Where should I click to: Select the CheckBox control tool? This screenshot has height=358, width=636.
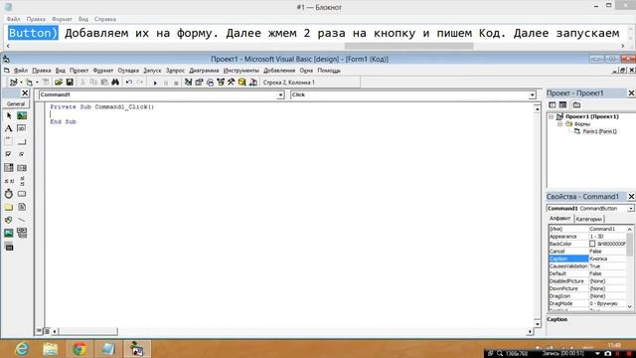[9, 155]
